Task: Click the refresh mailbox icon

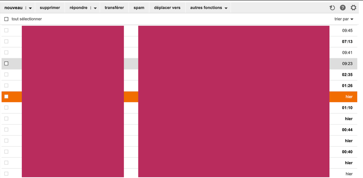Action: coord(332,8)
